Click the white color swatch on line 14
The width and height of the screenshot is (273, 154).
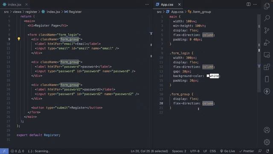[208, 76]
